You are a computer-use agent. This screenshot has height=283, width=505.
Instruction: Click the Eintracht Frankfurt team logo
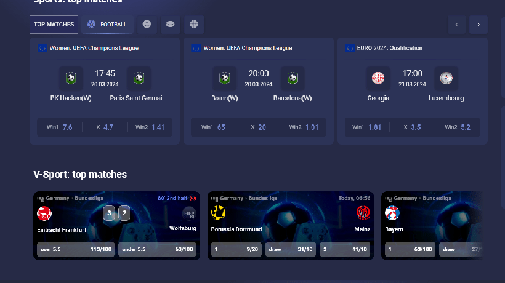coord(44,213)
